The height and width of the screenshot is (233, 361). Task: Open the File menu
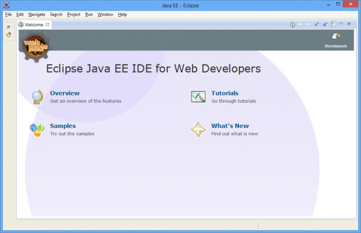8,14
